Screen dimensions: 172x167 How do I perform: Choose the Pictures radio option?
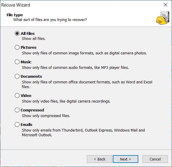(17, 47)
